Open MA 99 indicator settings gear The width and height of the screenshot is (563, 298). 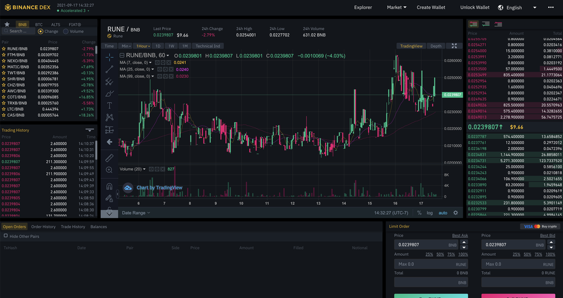(x=166, y=76)
